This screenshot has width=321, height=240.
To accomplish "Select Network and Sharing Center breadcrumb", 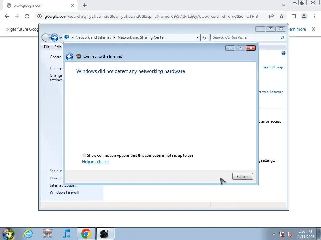I will click(x=141, y=37).
